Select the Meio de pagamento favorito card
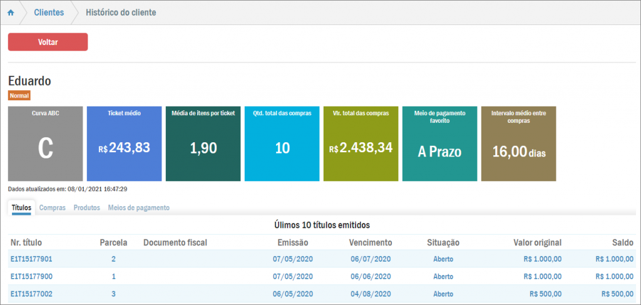The height and width of the screenshot is (305, 641). pyautogui.click(x=439, y=144)
